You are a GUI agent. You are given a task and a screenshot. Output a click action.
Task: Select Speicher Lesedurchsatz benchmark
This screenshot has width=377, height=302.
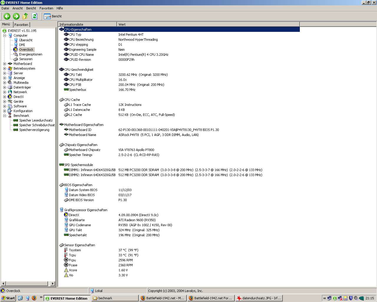pyautogui.click(x=36, y=120)
